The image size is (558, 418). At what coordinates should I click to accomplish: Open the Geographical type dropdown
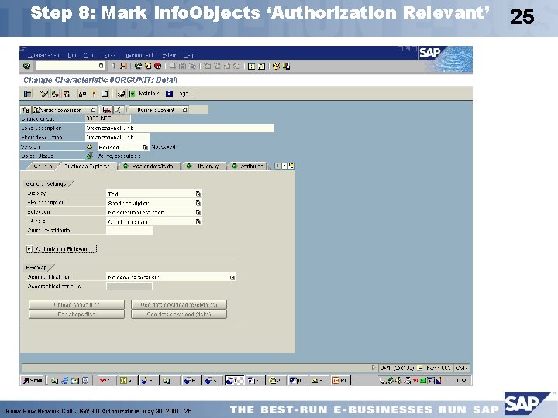[x=232, y=277]
